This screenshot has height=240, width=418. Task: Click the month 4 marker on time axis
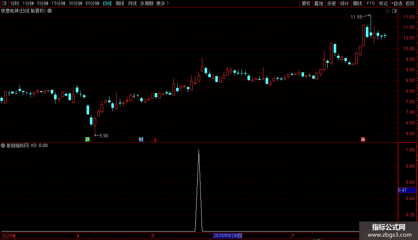tap(78, 236)
